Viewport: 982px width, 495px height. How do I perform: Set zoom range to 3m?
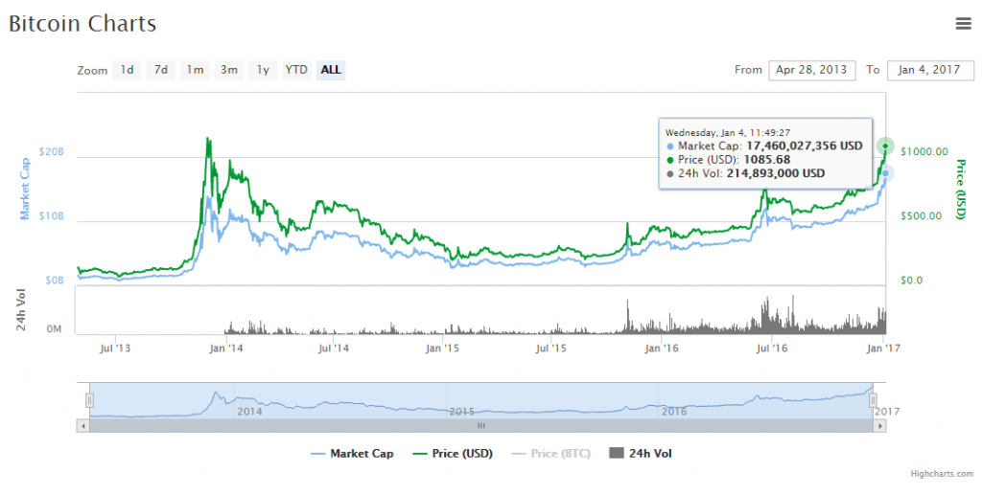(228, 70)
